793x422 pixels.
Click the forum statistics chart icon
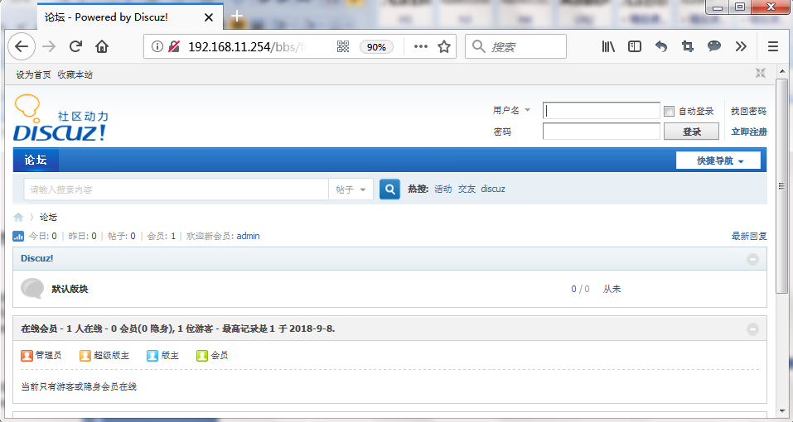pyautogui.click(x=18, y=236)
